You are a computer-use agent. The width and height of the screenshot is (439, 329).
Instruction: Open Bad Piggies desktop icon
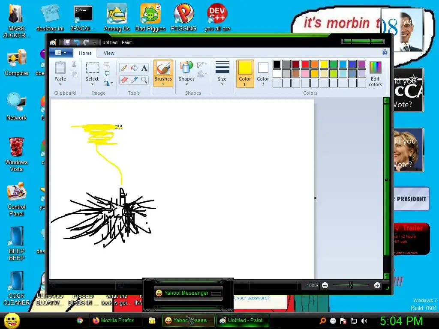pyautogui.click(x=150, y=18)
